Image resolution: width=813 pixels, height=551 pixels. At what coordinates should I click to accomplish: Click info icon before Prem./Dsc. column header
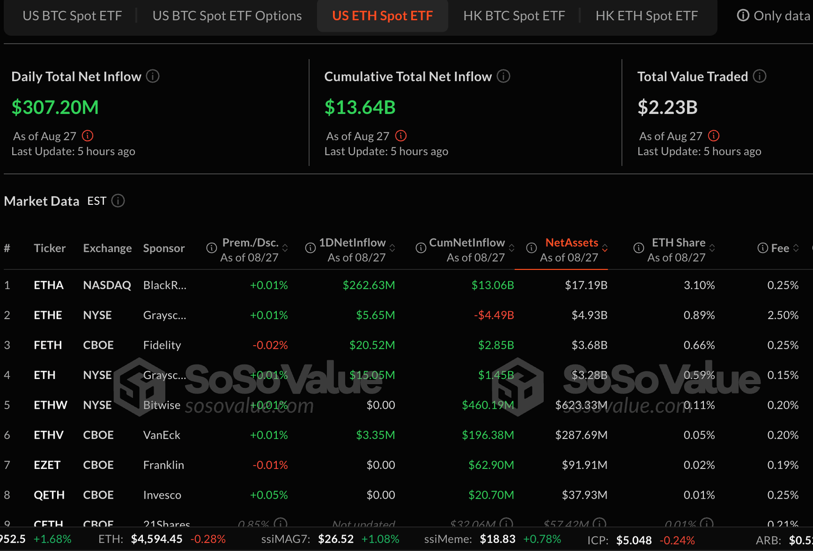point(211,248)
